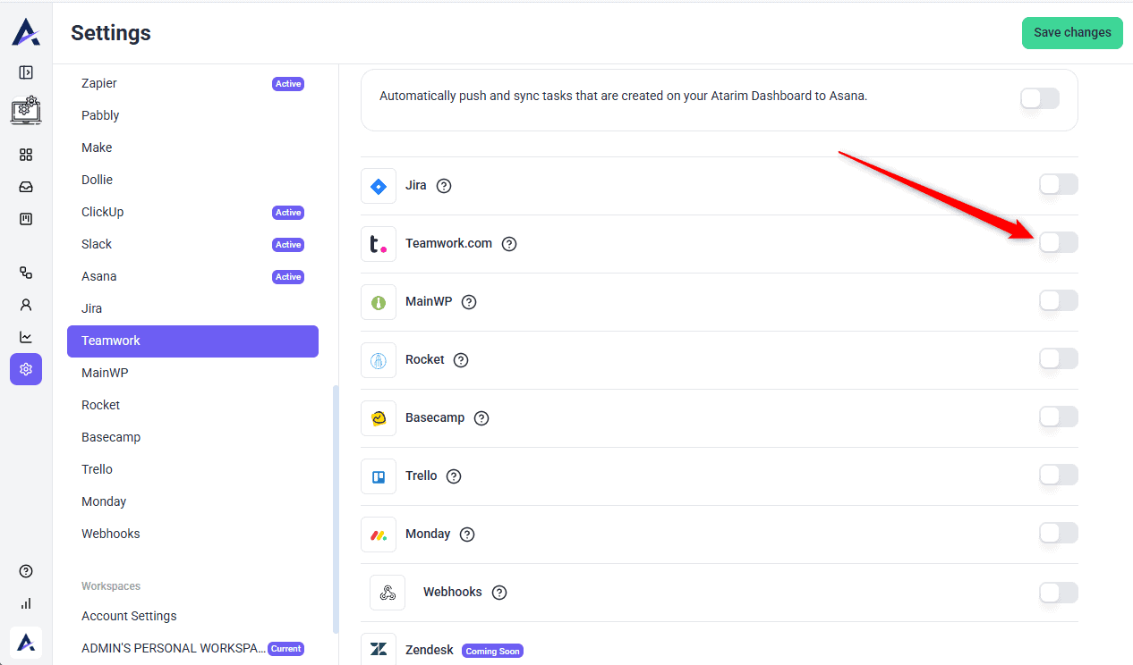The width and height of the screenshot is (1133, 665).
Task: Select MainWP in settings sidebar
Action: (192, 373)
